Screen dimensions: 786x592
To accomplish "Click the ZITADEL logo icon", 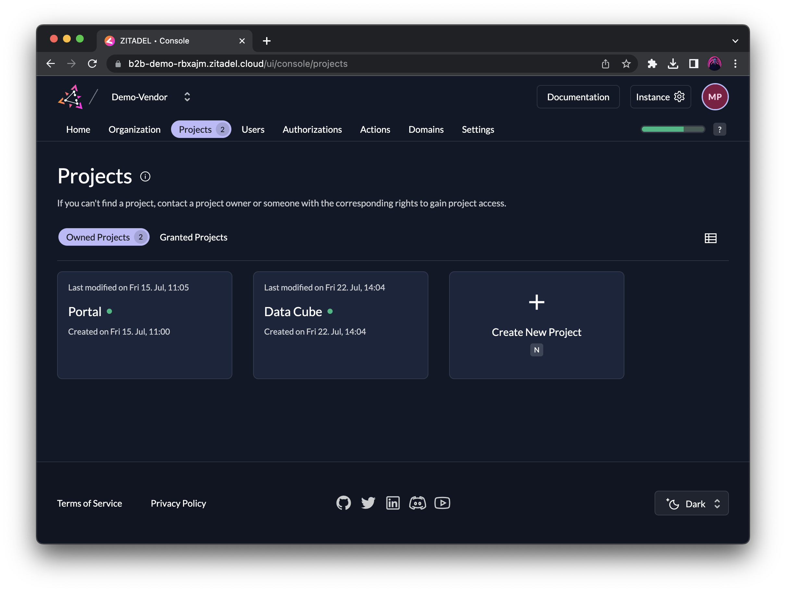I will [x=70, y=97].
